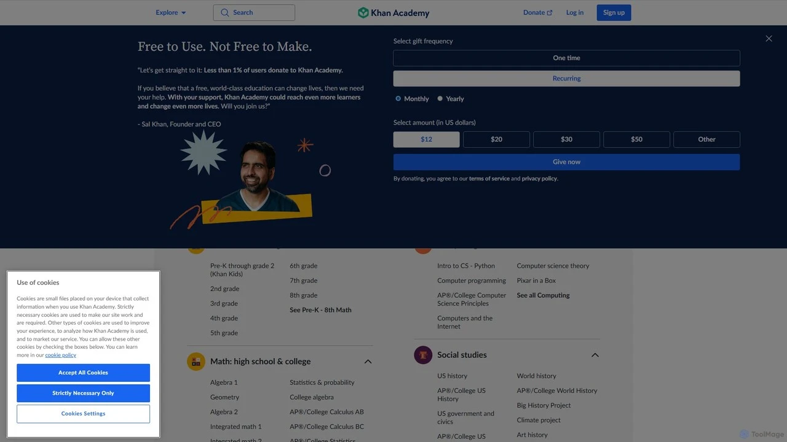Open the Math: high school & college icon

[x=196, y=362]
